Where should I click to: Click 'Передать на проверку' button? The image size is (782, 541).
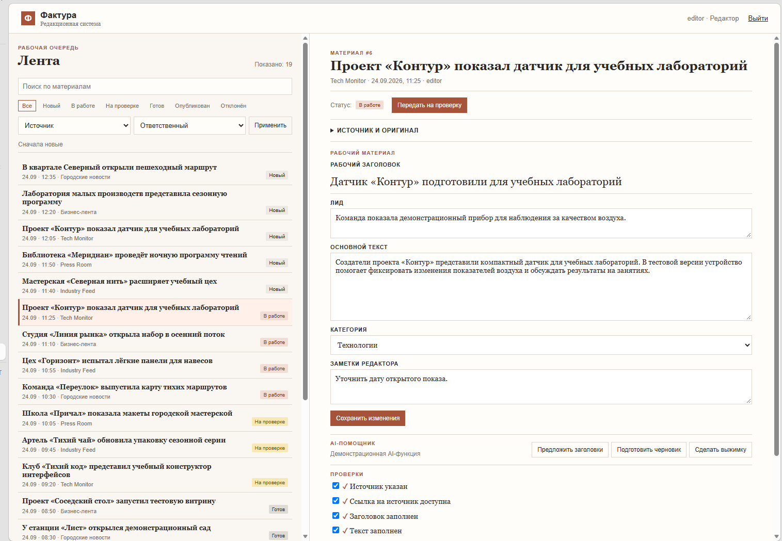pos(429,105)
